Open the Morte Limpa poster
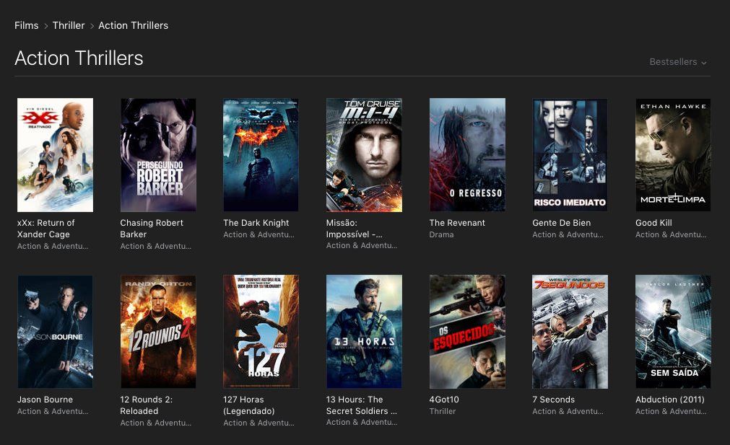 pyautogui.click(x=673, y=155)
